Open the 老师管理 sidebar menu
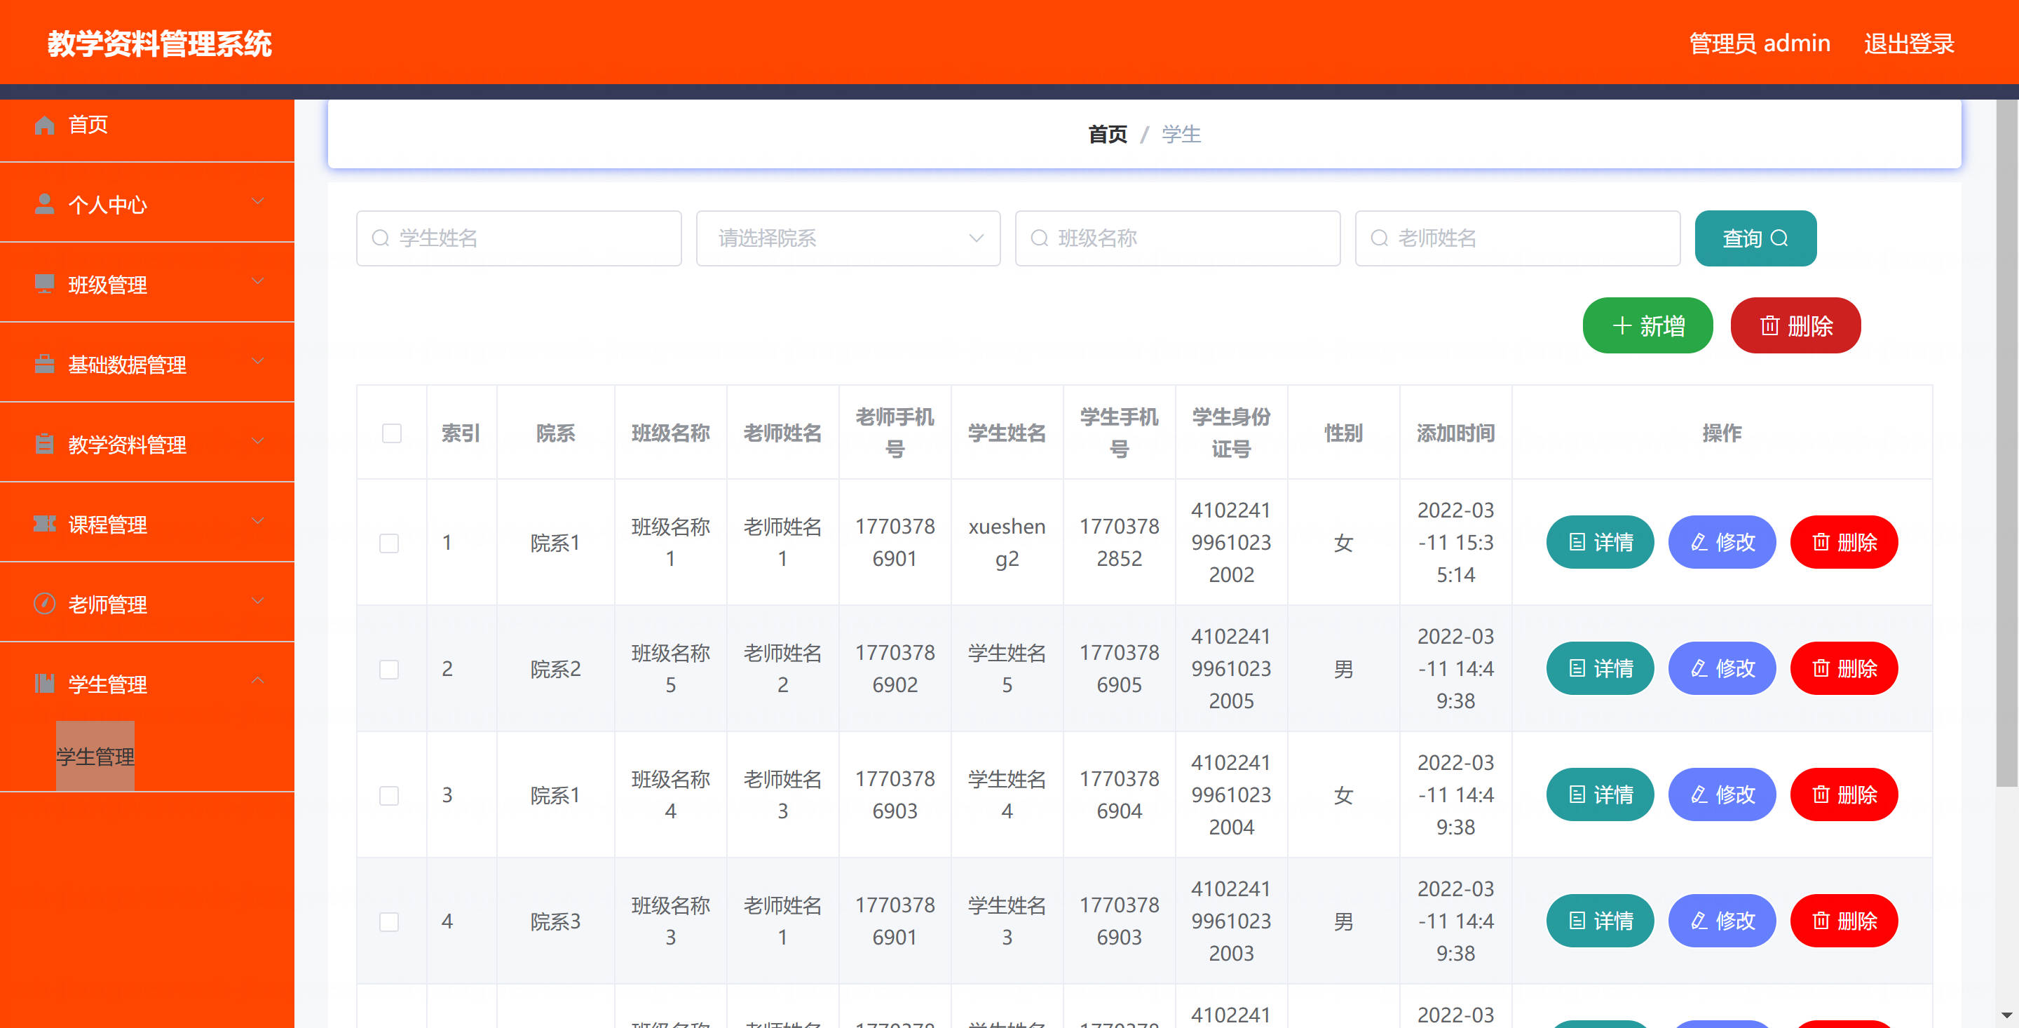Viewport: 2019px width, 1028px height. pos(147,604)
